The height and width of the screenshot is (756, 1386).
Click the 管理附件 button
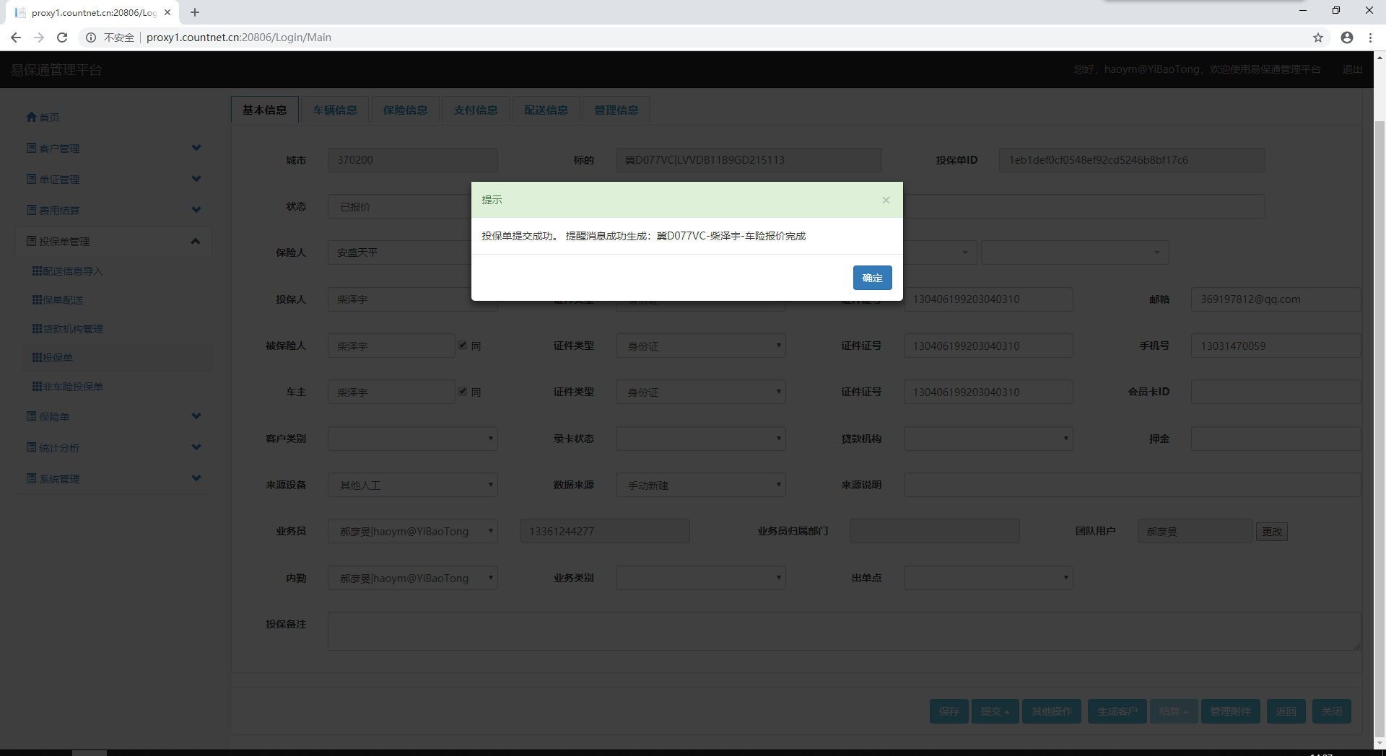pyautogui.click(x=1230, y=711)
